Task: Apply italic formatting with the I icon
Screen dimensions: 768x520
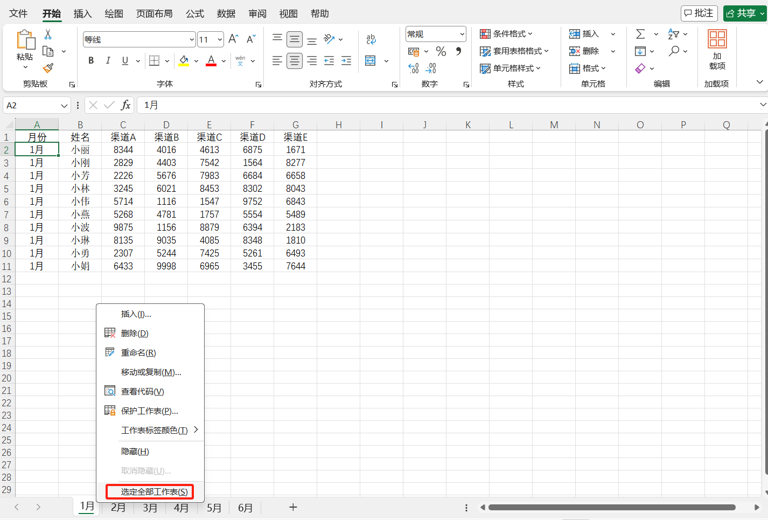Action: point(108,60)
